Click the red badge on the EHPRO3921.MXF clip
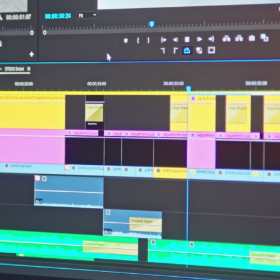This screenshot has width=280, height=280. pyautogui.click(x=67, y=167)
